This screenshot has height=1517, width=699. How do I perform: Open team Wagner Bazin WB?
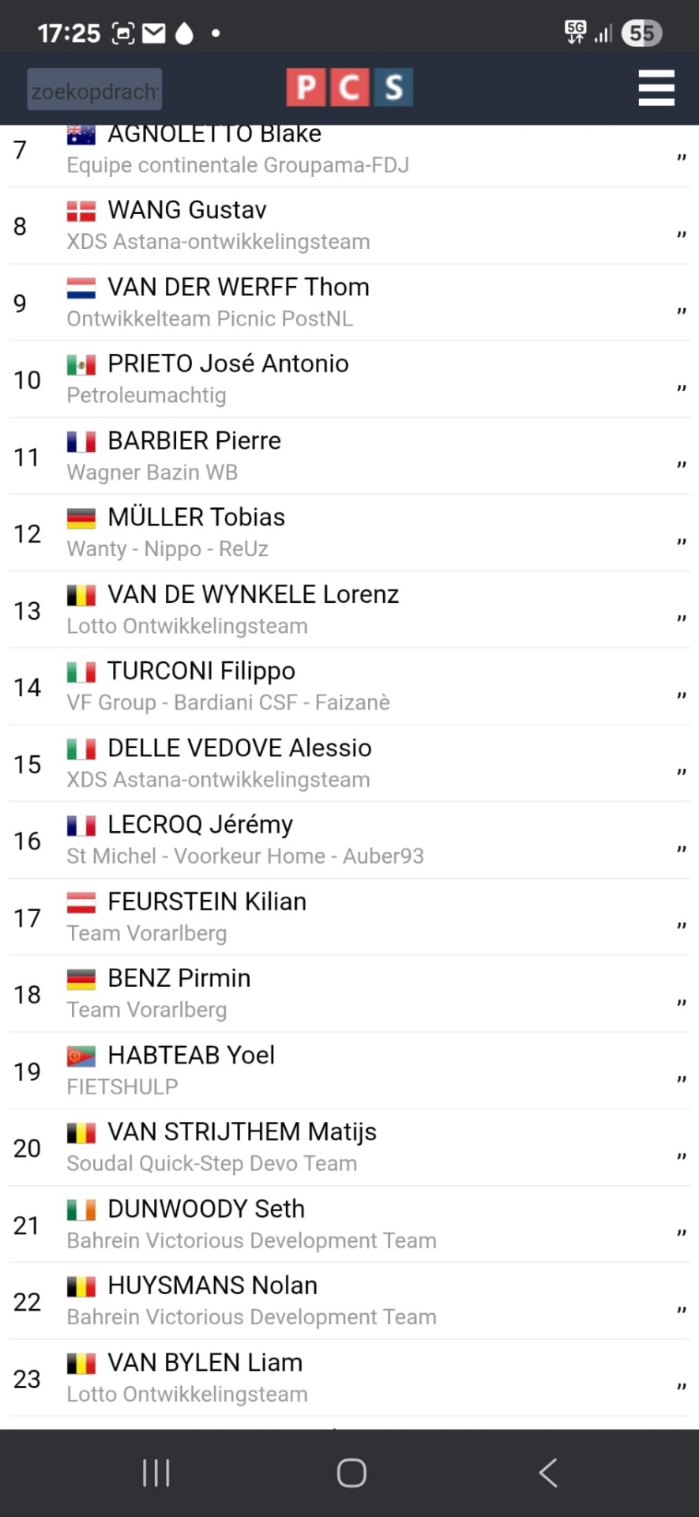tap(152, 472)
